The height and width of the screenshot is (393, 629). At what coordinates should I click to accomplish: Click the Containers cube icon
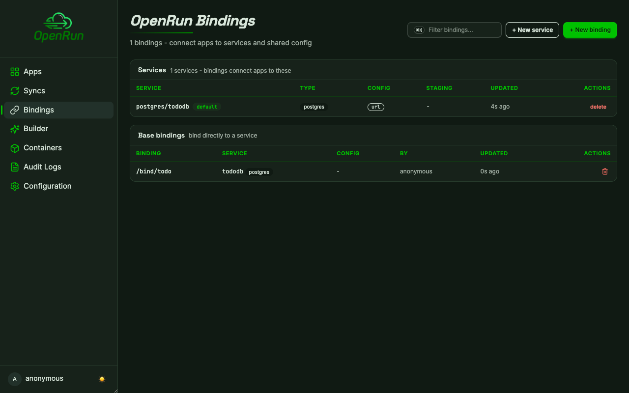[15, 148]
